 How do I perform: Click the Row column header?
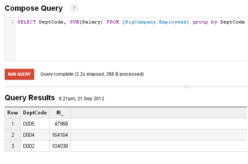(x=13, y=113)
